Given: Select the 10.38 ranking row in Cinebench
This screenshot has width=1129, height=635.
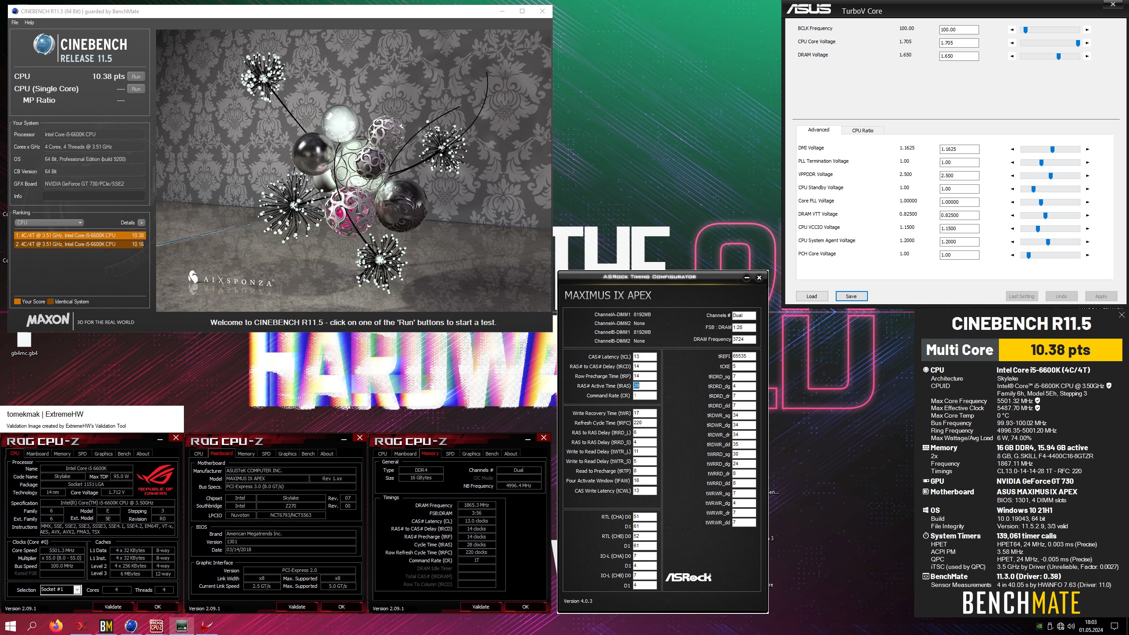Looking at the screenshot, I should pos(80,235).
